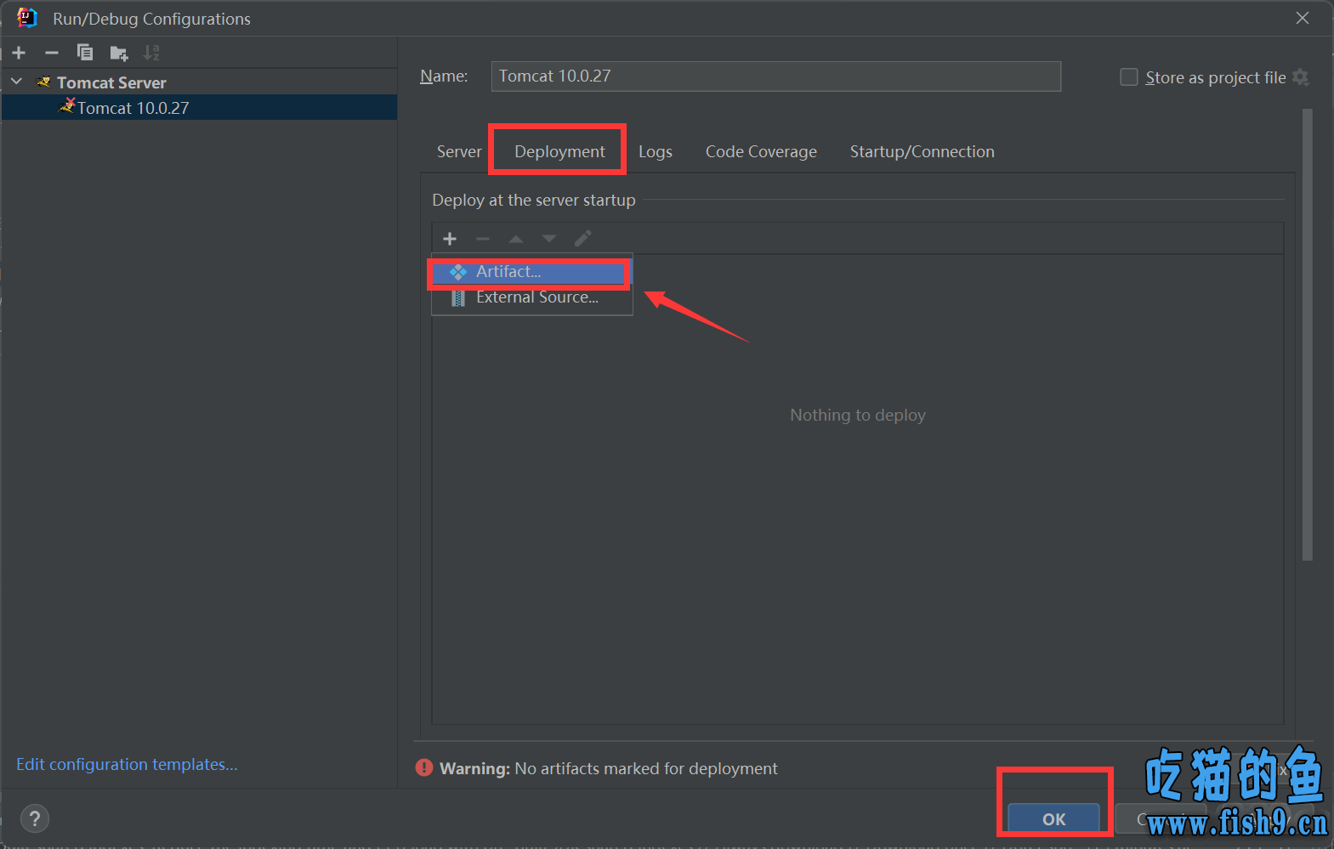1334x849 pixels.
Task: Click the add deployment plus button
Action: (x=450, y=239)
